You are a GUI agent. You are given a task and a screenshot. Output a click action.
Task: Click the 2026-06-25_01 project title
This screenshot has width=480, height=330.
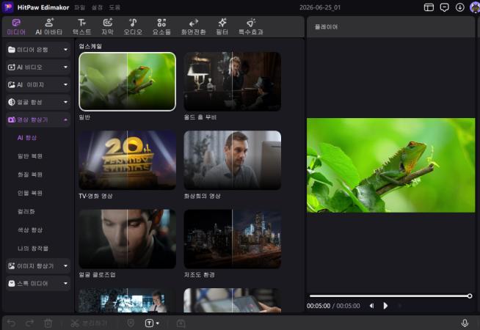pyautogui.click(x=319, y=7)
